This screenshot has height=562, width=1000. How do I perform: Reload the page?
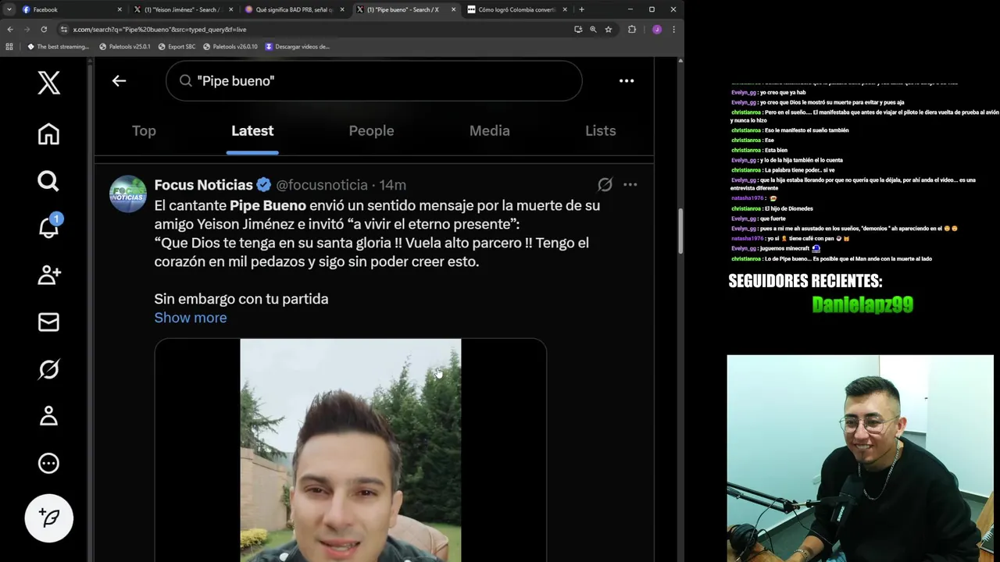(44, 29)
